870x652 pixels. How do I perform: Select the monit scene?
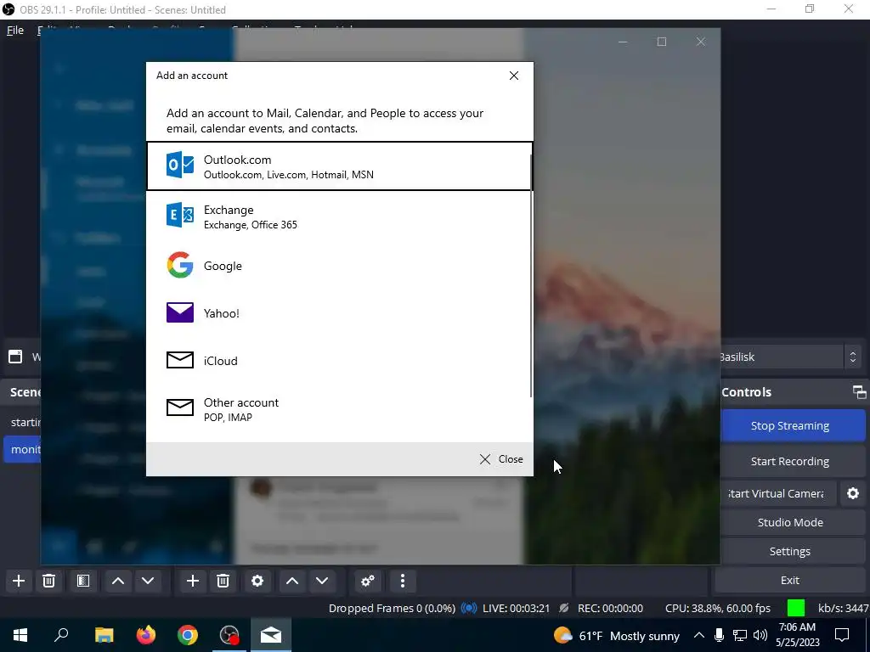22,449
